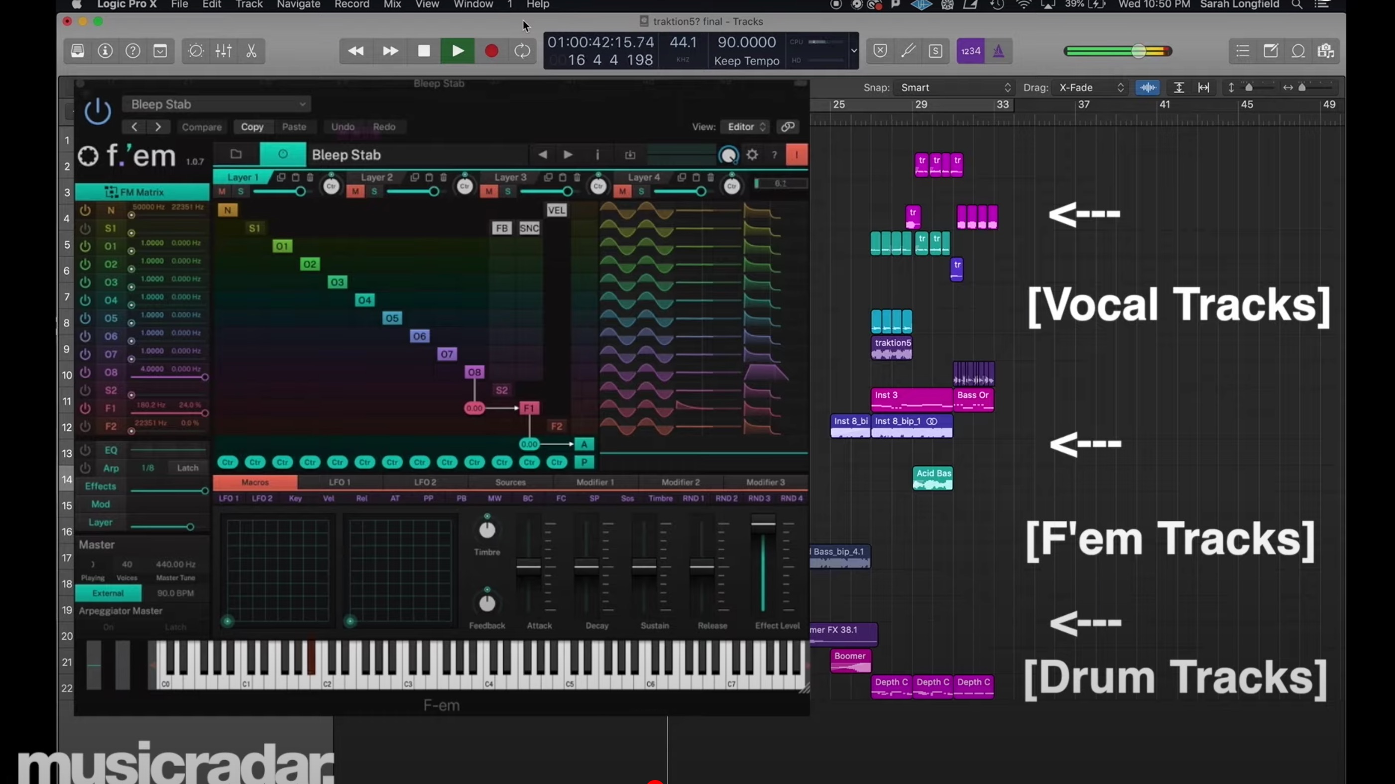Solo Layer 2 with S button

(374, 191)
